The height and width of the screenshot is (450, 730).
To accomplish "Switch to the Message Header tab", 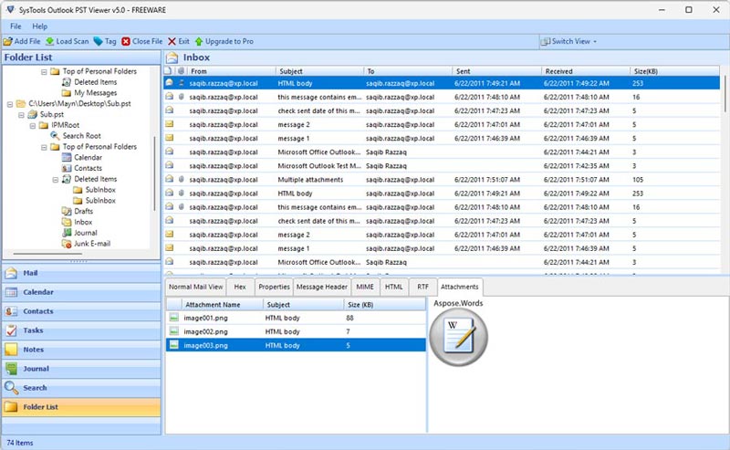I will point(321,287).
